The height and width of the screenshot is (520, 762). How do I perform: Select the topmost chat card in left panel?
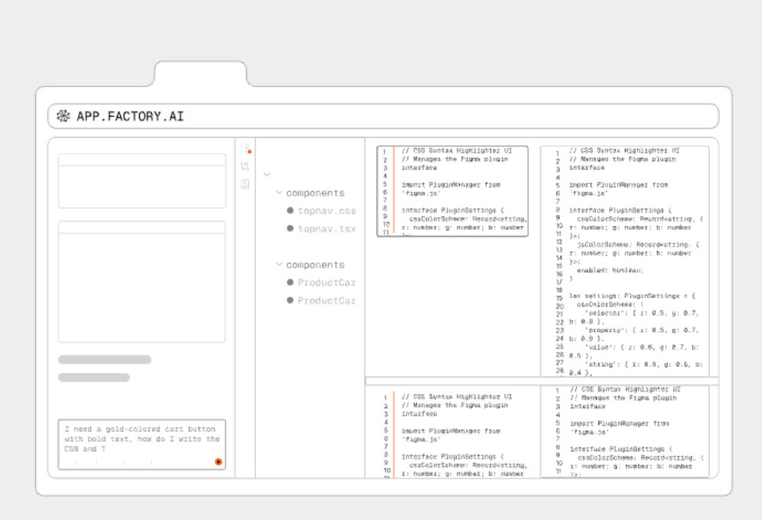(142, 180)
